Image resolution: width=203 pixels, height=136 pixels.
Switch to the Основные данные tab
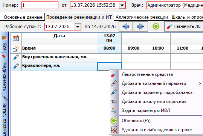23,17
